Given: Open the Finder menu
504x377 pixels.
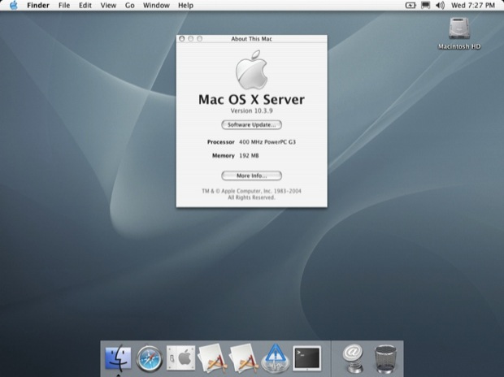Looking at the screenshot, I should [x=38, y=6].
